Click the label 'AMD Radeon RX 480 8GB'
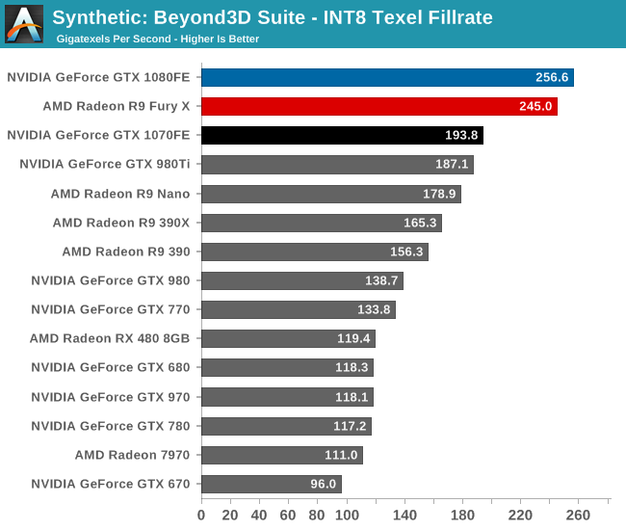Image resolution: width=626 pixels, height=530 pixels. click(110, 338)
